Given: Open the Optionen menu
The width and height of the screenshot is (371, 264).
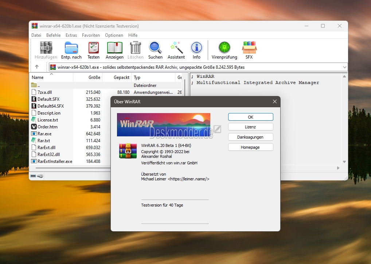Looking at the screenshot, I should point(114,35).
